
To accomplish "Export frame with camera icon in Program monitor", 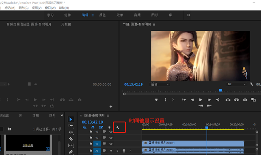I will (245, 100).
